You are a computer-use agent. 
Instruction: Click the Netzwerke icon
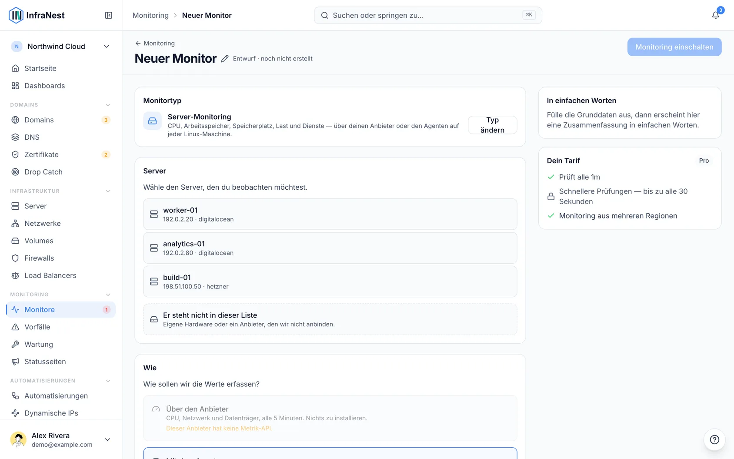point(15,223)
